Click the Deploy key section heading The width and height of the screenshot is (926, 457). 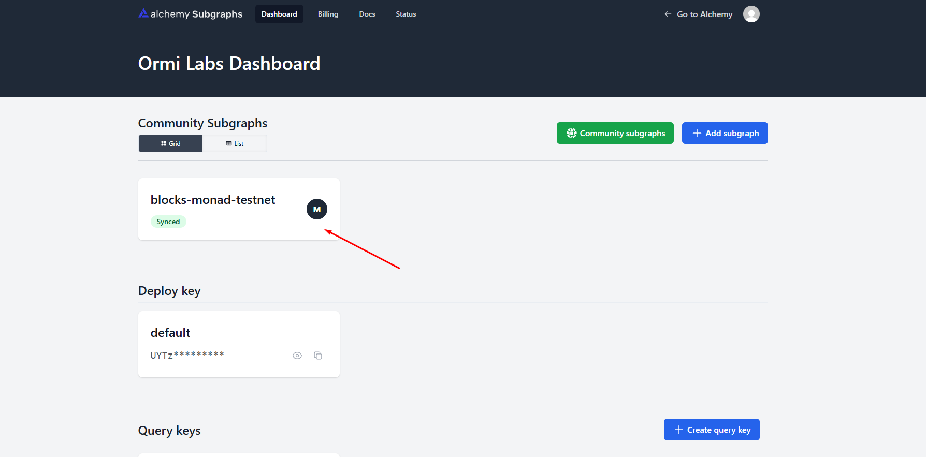[169, 291]
